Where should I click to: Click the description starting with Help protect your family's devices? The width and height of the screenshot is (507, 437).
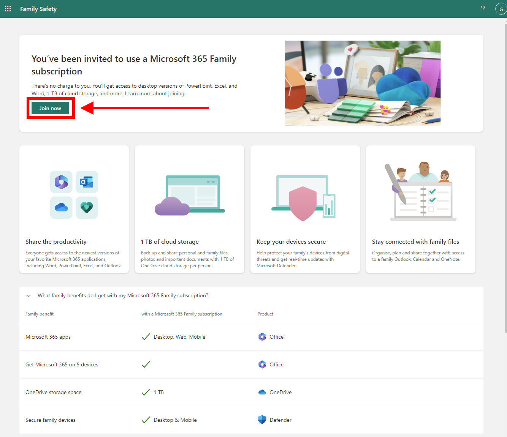(x=303, y=259)
